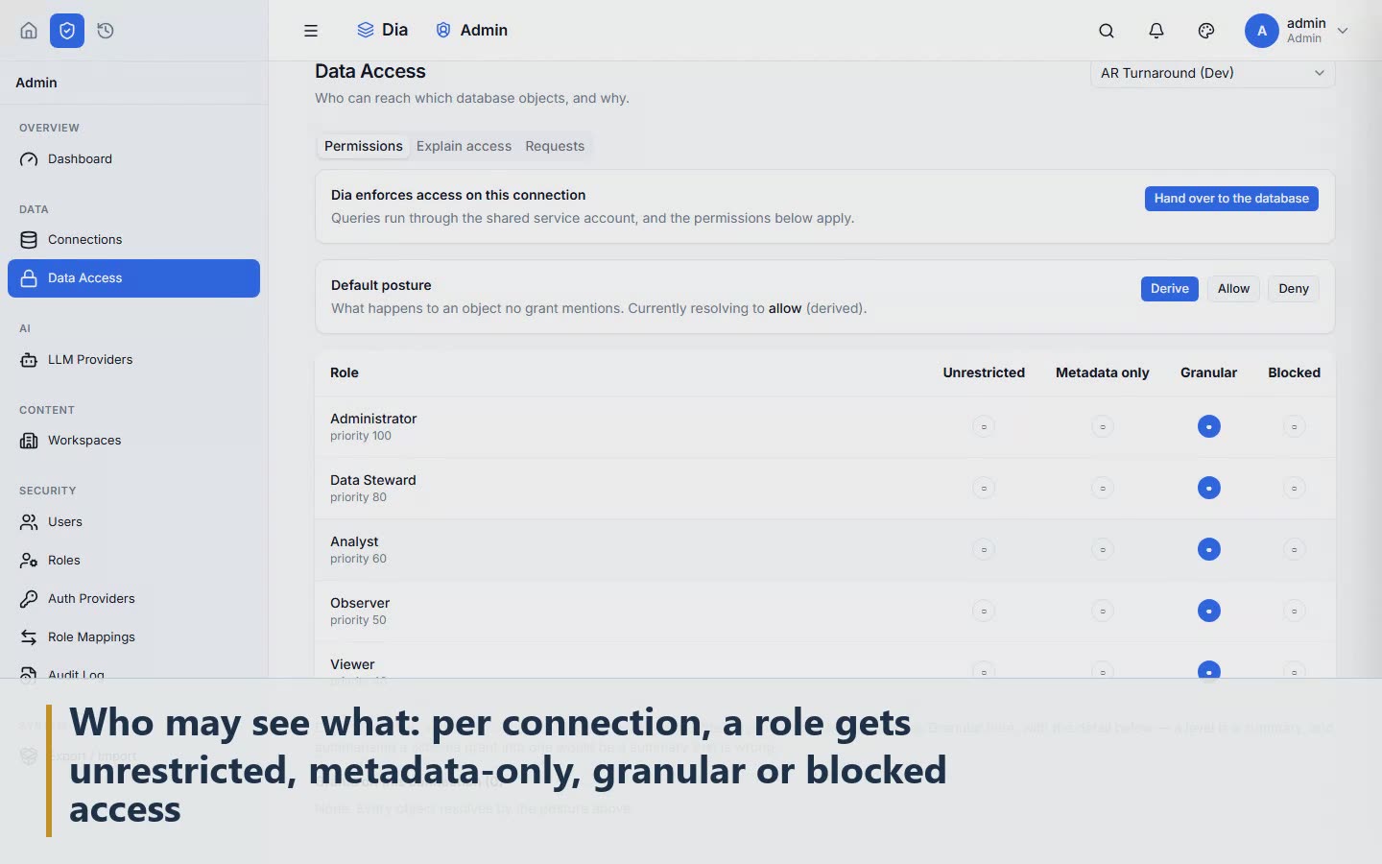1382x864 pixels.
Task: Click the Data Access lock icon
Action: point(29,278)
